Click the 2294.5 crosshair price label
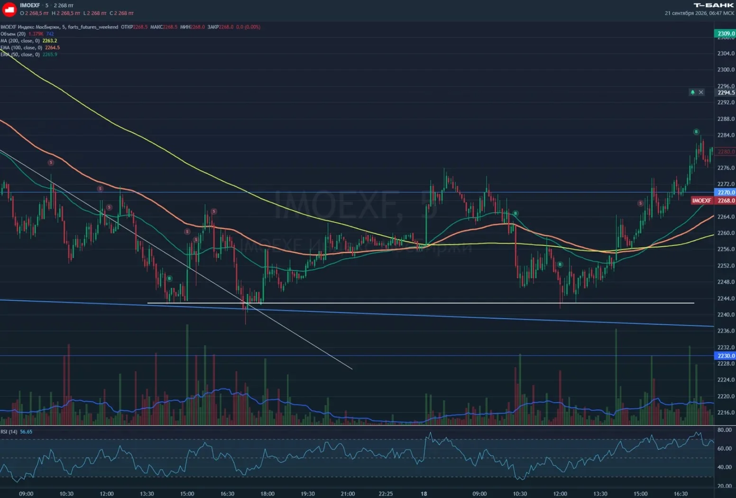The width and height of the screenshot is (736, 498). point(726,92)
